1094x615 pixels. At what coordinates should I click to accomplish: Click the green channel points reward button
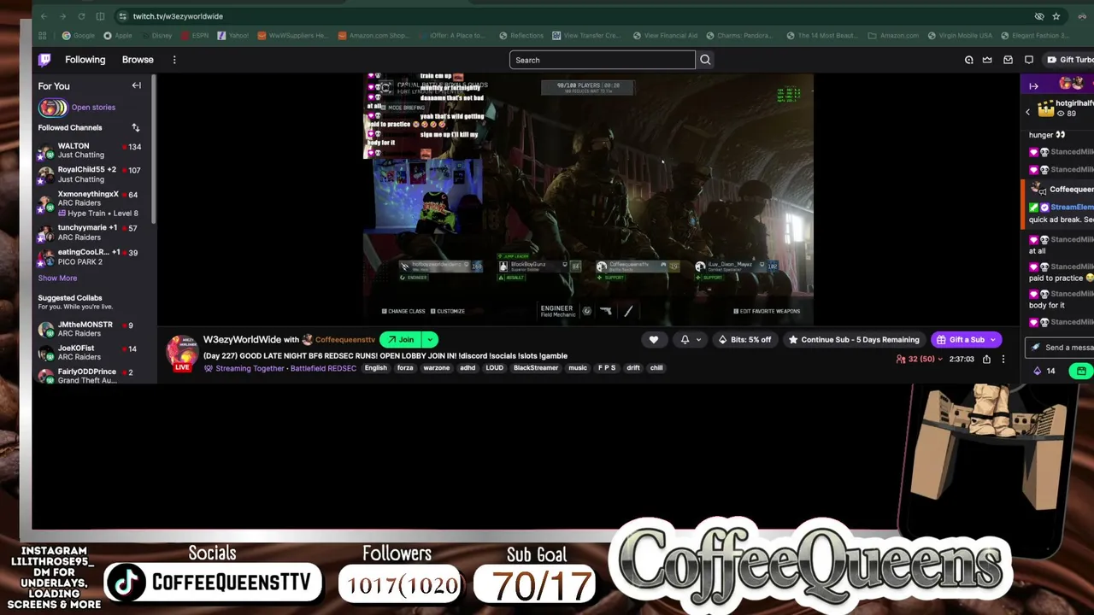(1081, 371)
